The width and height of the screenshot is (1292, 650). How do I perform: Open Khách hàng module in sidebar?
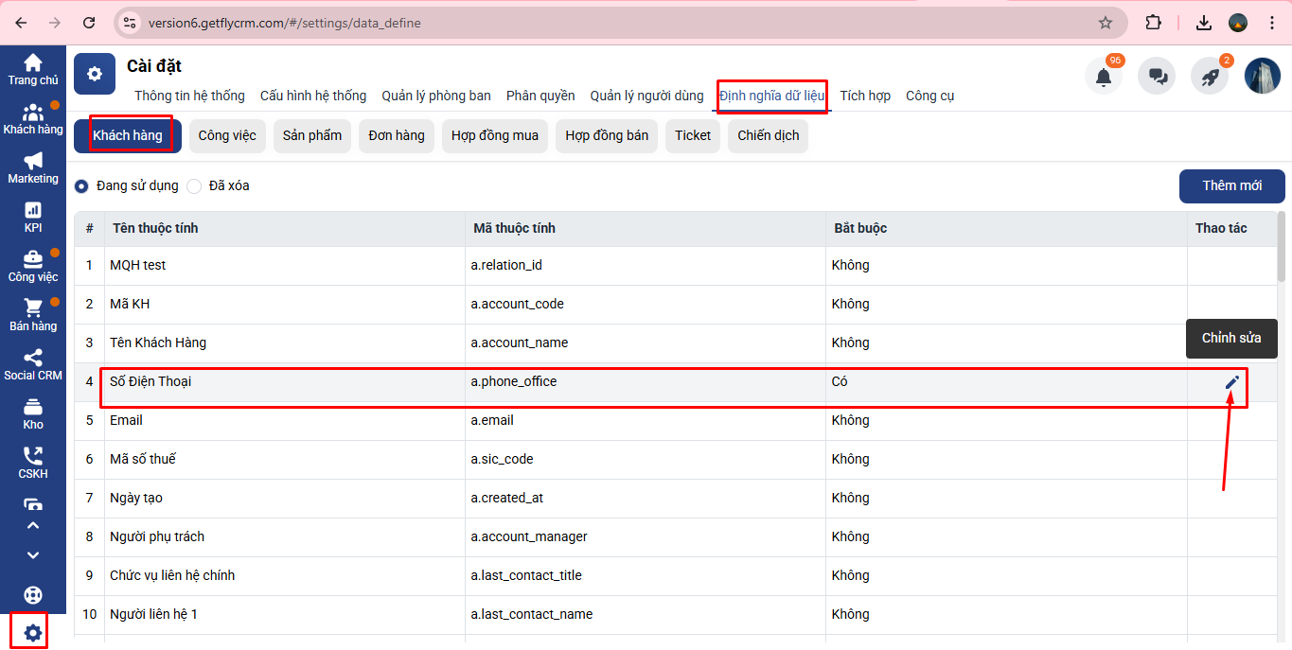coord(33,119)
